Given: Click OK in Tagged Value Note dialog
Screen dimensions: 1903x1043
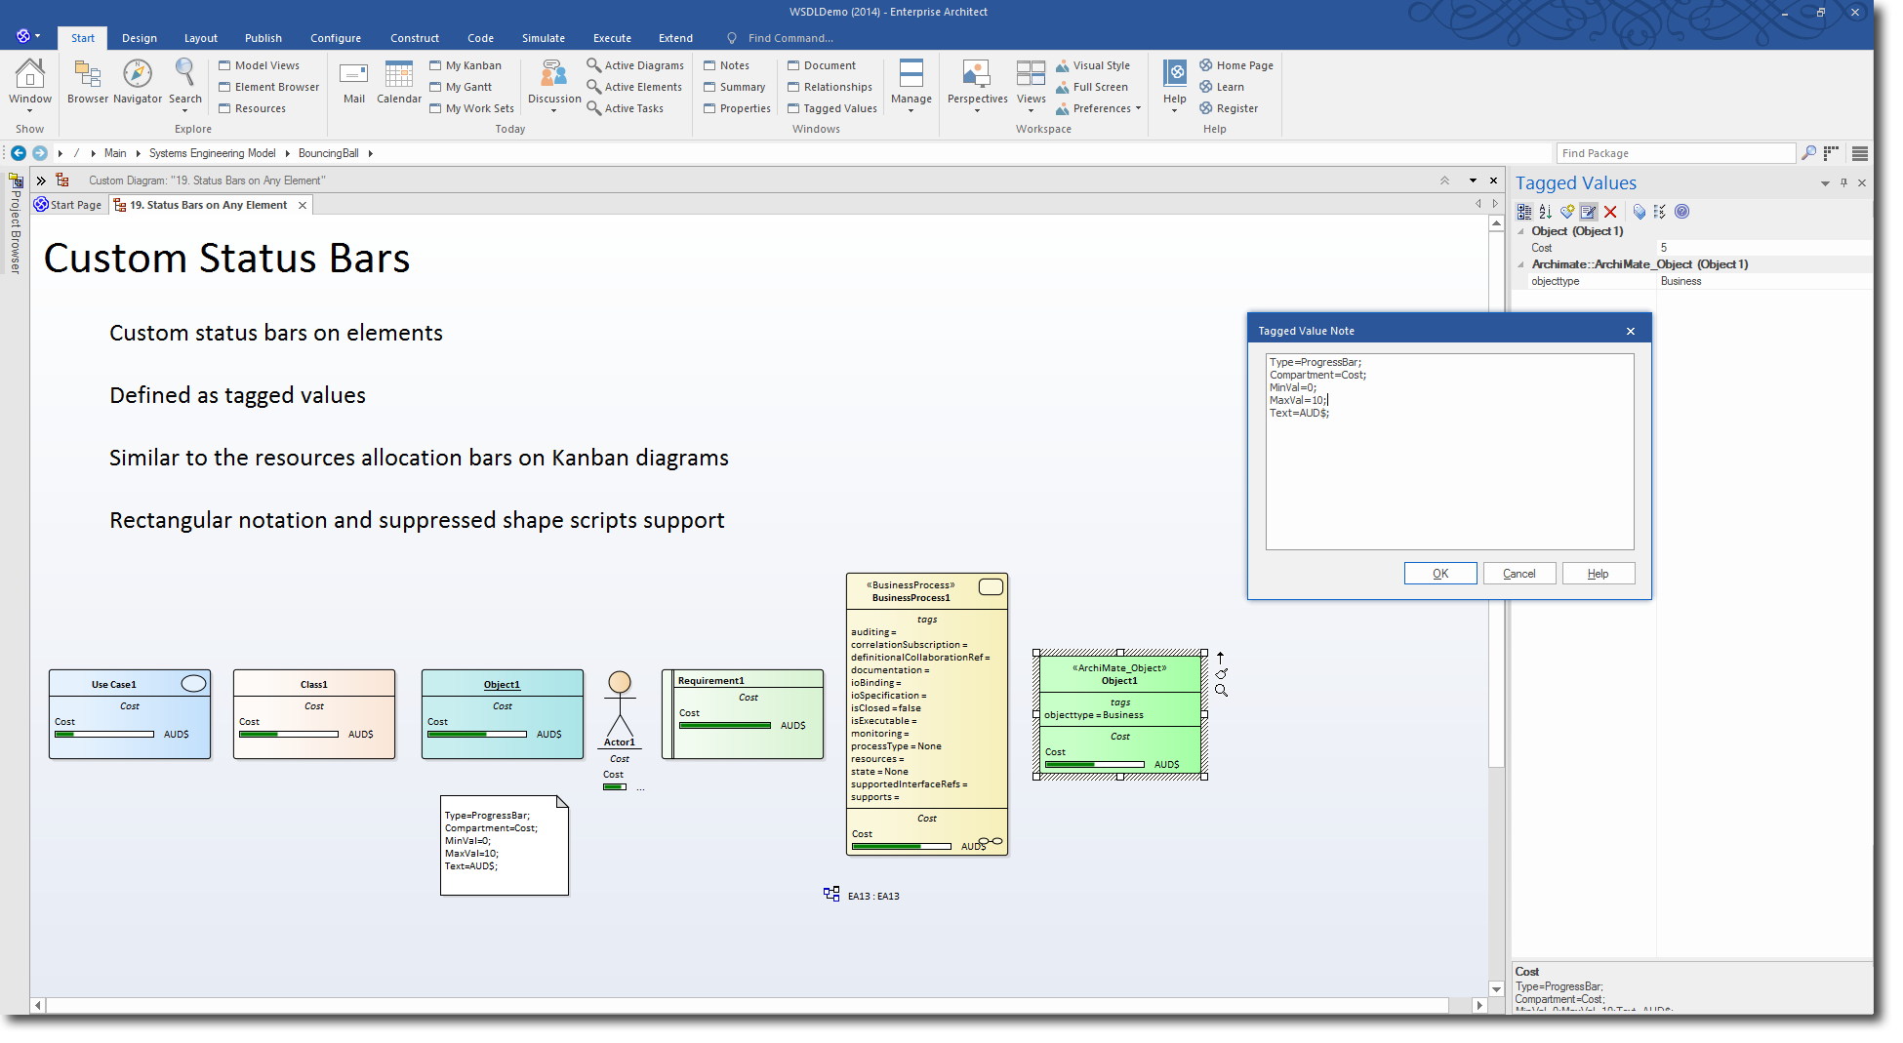Looking at the screenshot, I should click(1439, 574).
